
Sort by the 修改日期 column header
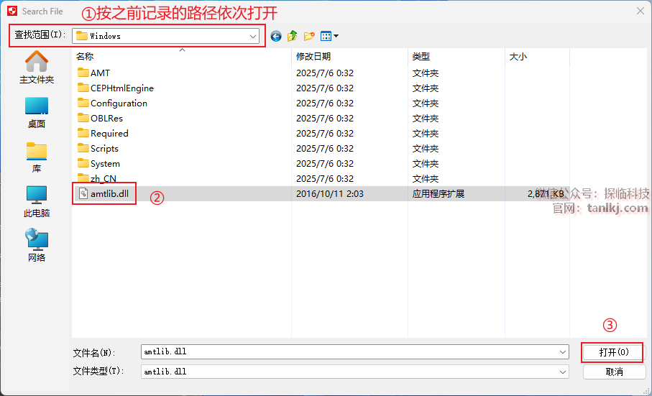pyautogui.click(x=313, y=57)
